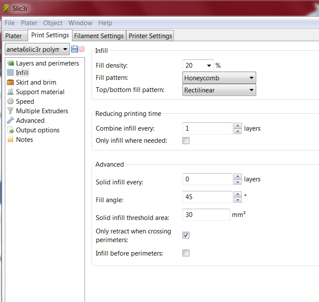319x302 pixels.
Task: Click the Output options page-arrow icon
Action: point(10,130)
